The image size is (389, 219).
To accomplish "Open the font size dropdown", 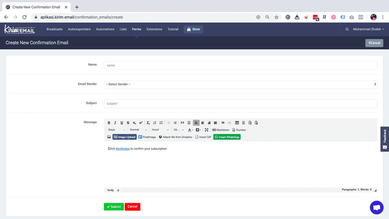I will (179, 130).
